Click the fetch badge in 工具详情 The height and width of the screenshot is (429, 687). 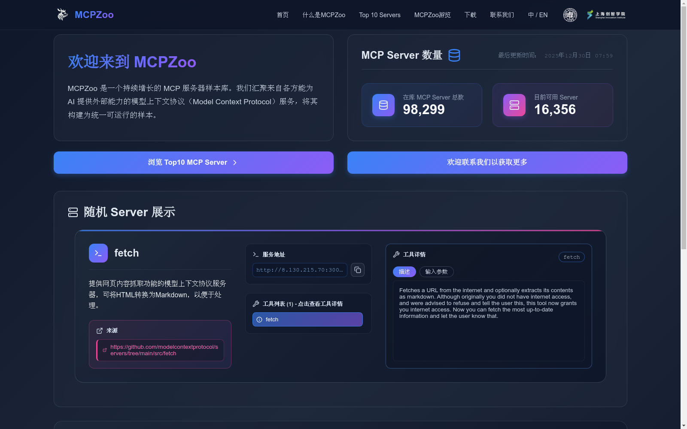(x=571, y=257)
